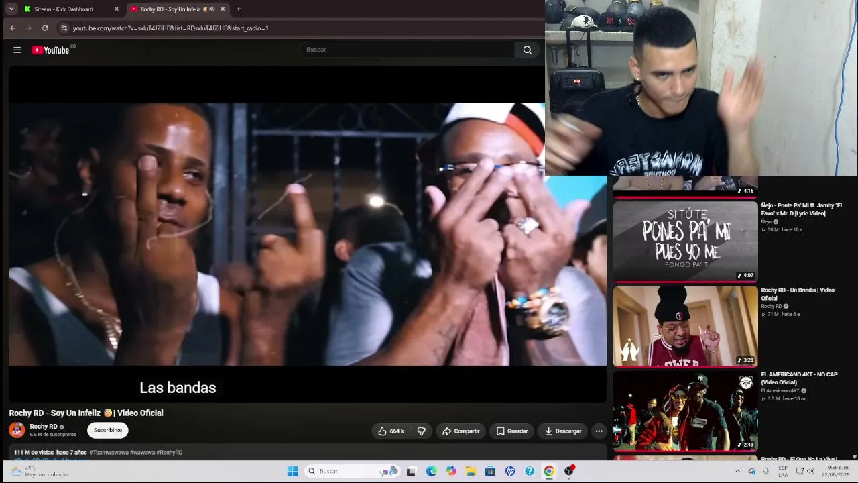Viewport: 858px width, 483px height.
Task: Go forward with the browser forward arrow
Action: point(29,28)
